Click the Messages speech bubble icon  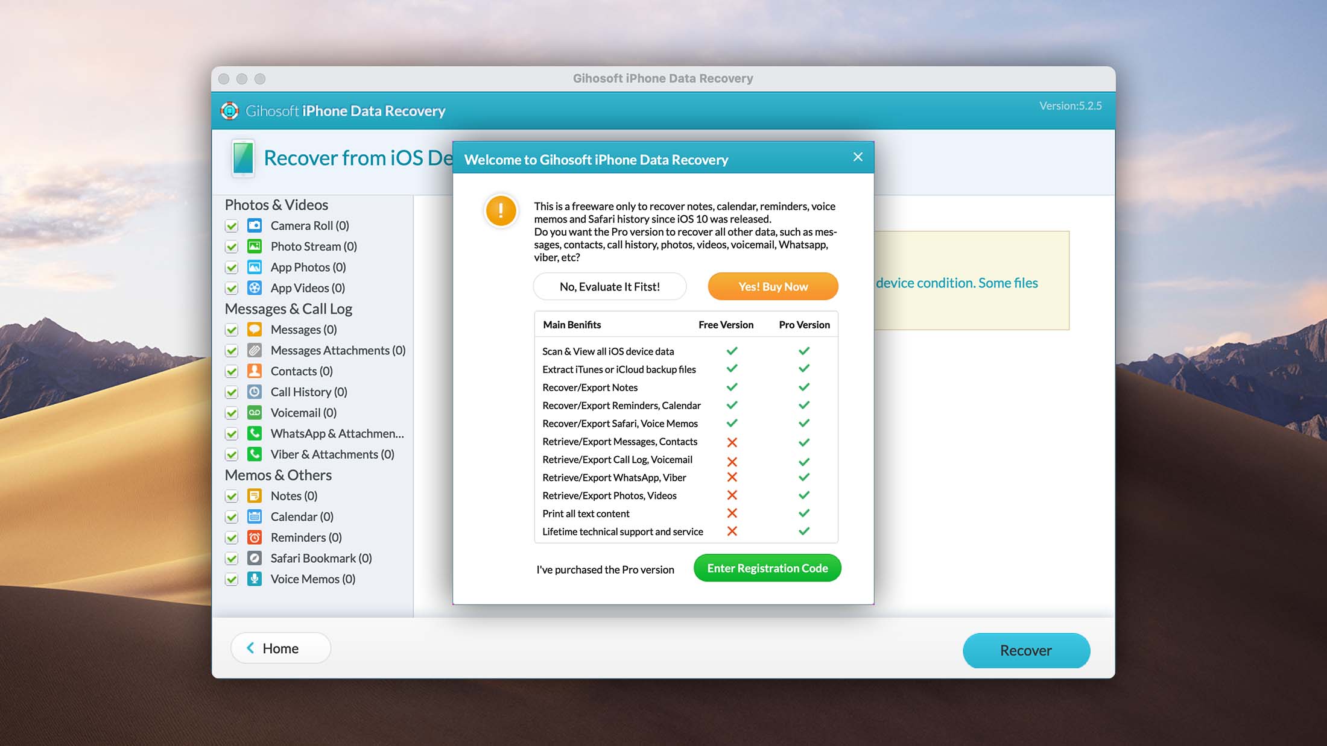[x=255, y=330]
